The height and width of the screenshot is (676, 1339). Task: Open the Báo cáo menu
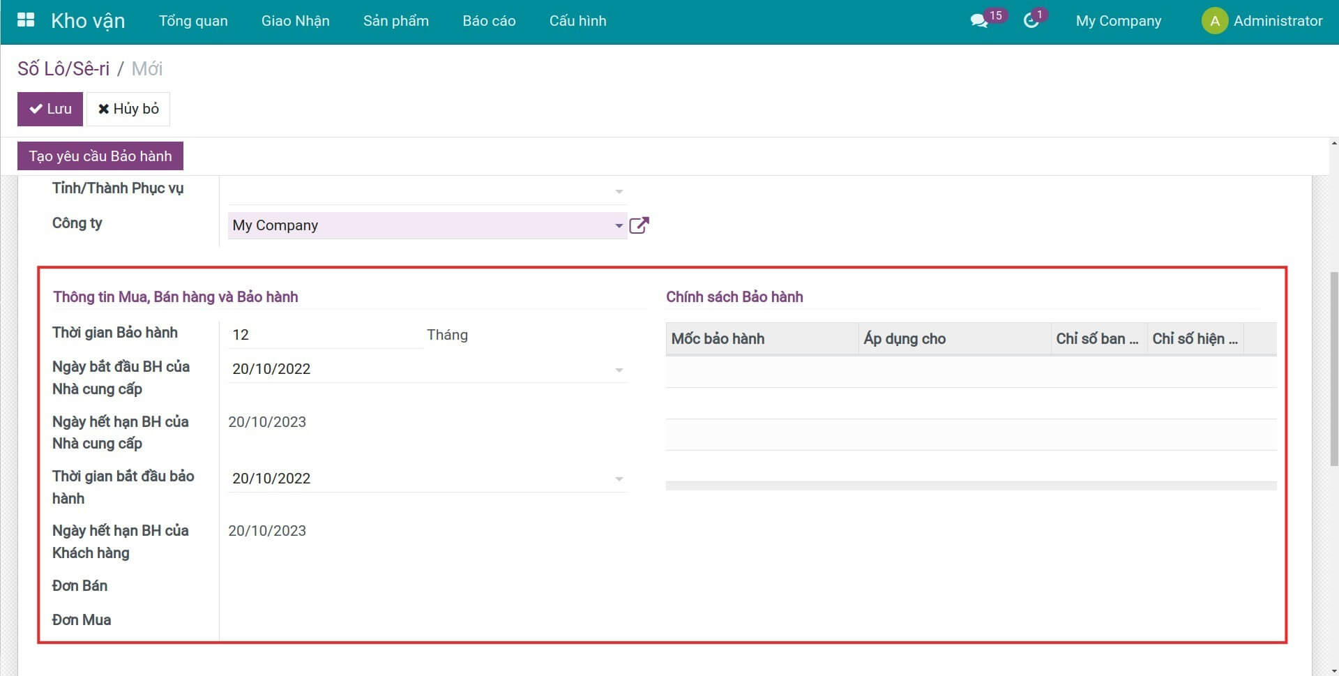[x=489, y=21]
